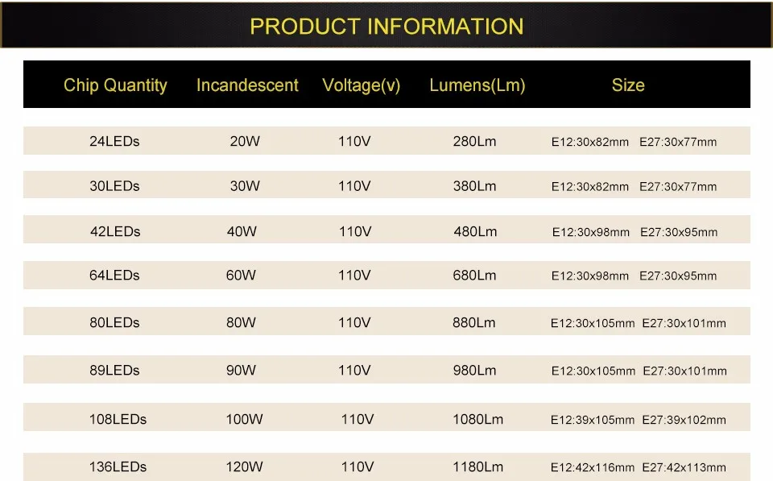Click the E12:42x116mm size text
The width and height of the screenshot is (773, 481).
(x=593, y=467)
